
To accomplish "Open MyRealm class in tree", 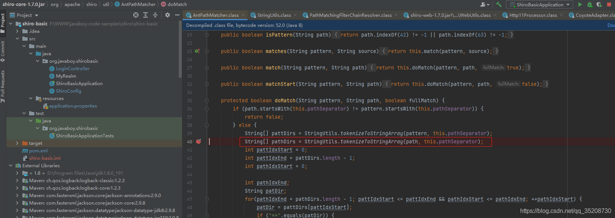I will pos(66,76).
